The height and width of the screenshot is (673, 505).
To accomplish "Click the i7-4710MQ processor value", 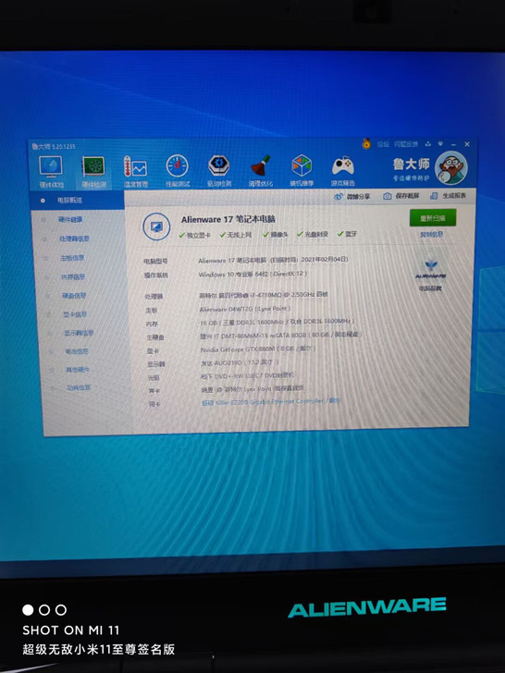I will [264, 295].
